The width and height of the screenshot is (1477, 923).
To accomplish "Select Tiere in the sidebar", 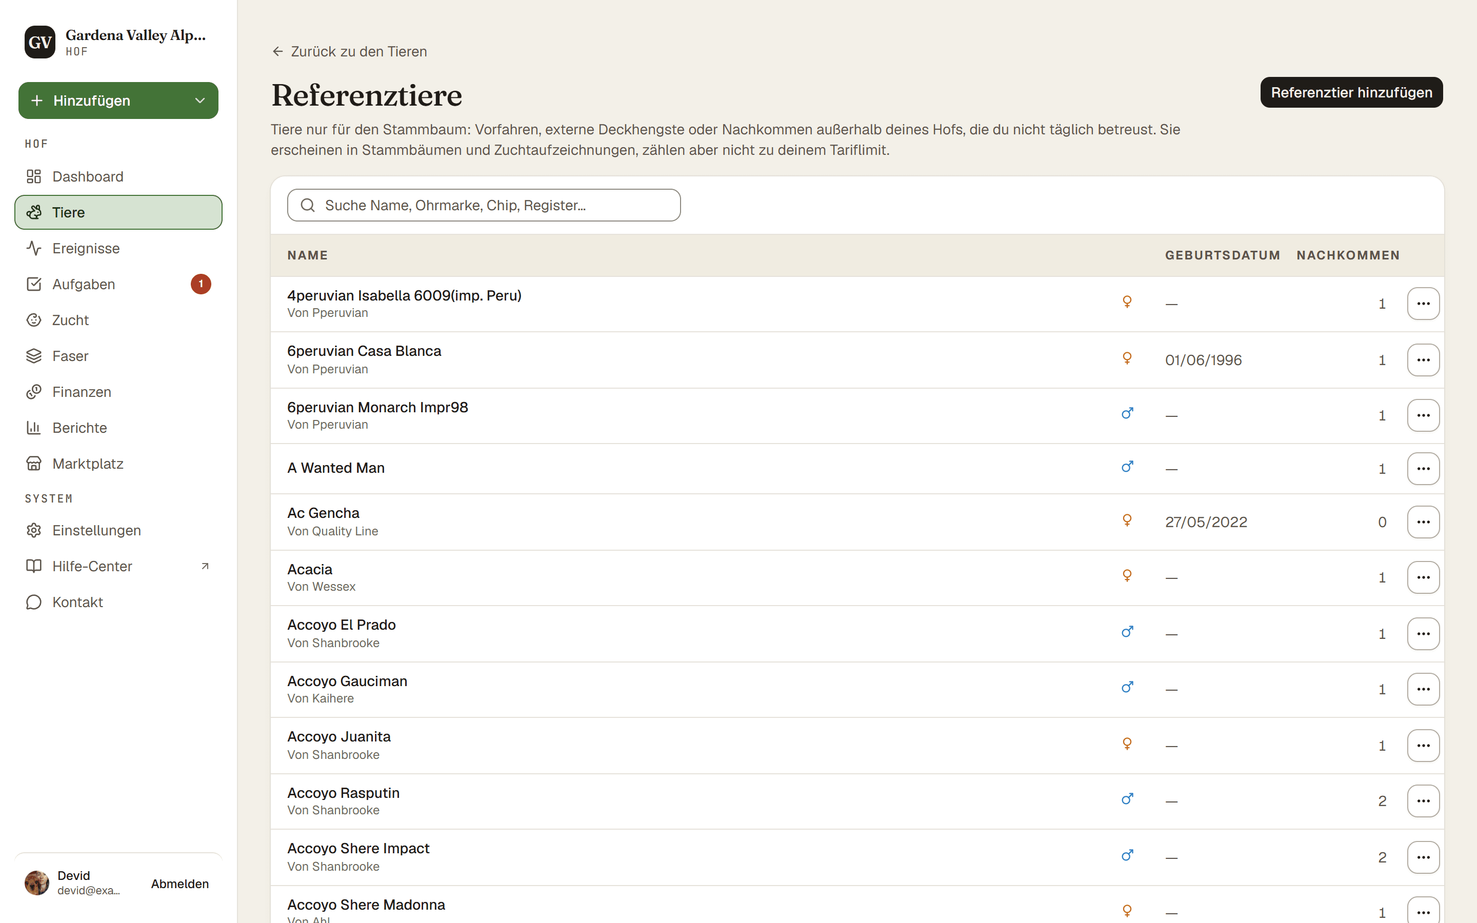I will (x=118, y=212).
